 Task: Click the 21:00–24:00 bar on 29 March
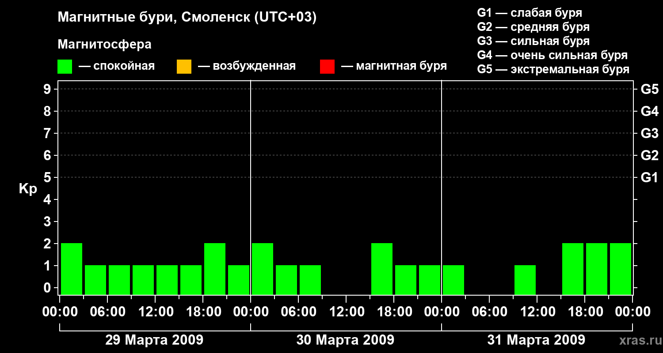click(x=239, y=280)
